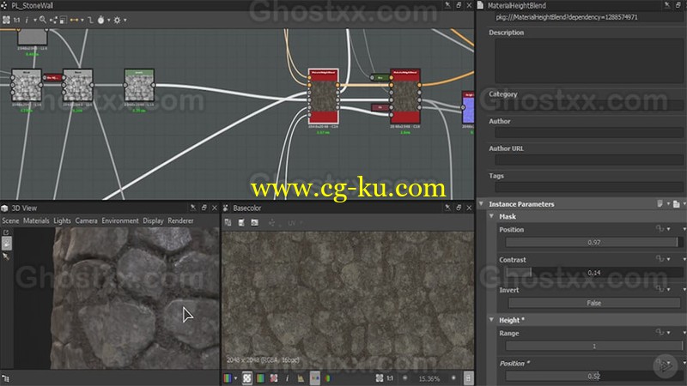Open function menu for Invert parameter
Screen dimensions: 687x386
(660, 289)
